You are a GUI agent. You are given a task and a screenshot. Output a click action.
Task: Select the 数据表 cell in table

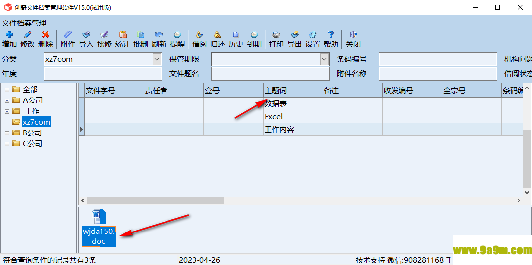(x=293, y=104)
